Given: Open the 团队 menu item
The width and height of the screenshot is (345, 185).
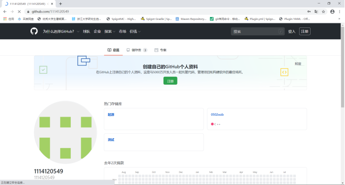Looking at the screenshot, I should [x=86, y=31].
